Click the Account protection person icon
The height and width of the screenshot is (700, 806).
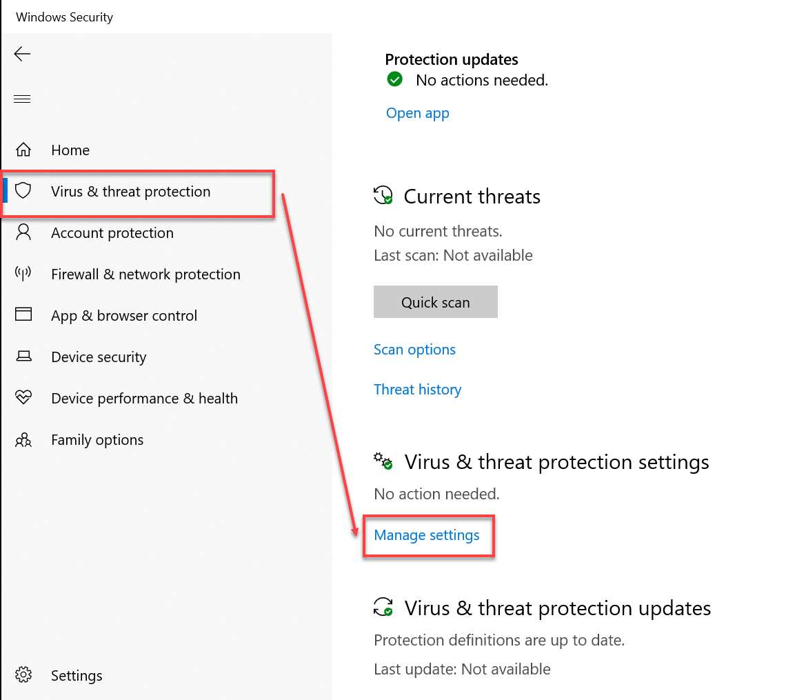[x=23, y=232]
